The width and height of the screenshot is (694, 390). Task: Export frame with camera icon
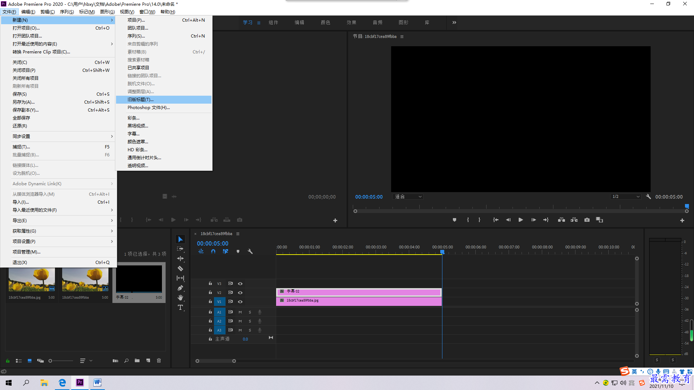point(587,220)
